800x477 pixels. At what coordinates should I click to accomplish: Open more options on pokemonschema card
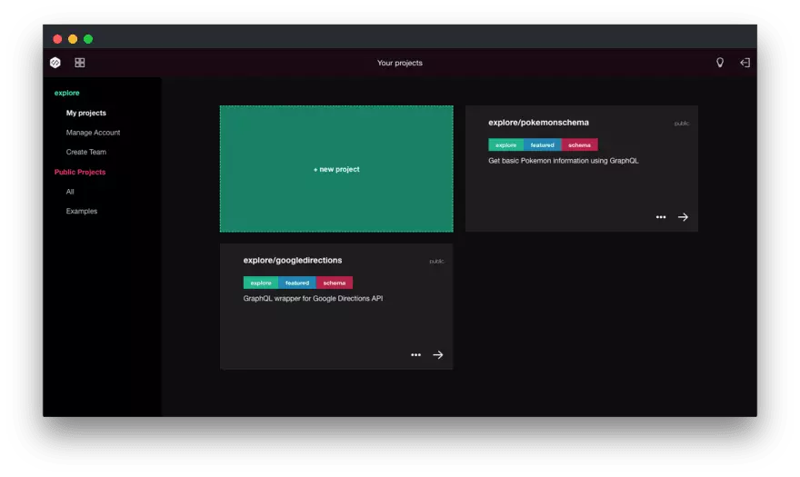661,217
